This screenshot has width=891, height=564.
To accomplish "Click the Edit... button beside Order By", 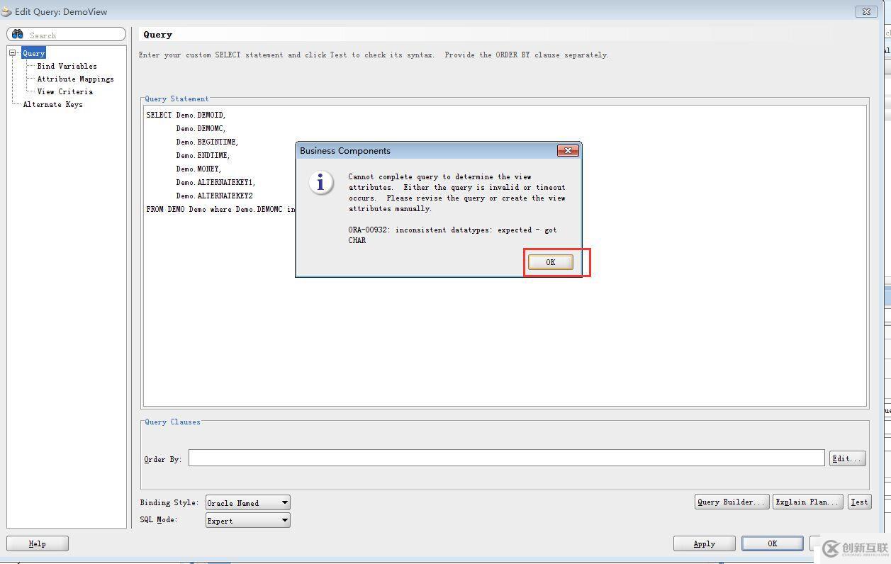I will (x=847, y=458).
